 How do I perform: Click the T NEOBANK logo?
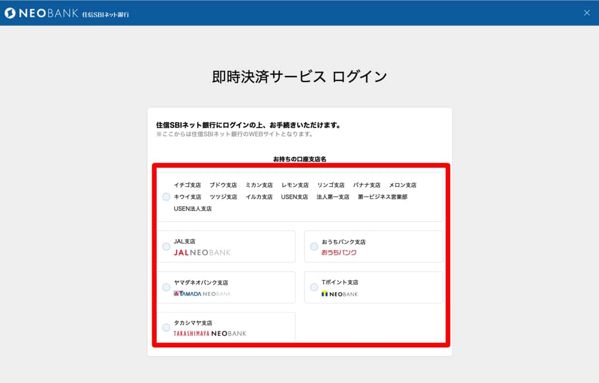340,294
